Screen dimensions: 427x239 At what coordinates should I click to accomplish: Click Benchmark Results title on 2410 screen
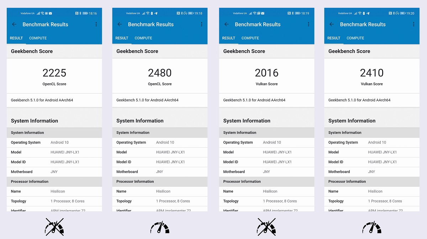363,25
